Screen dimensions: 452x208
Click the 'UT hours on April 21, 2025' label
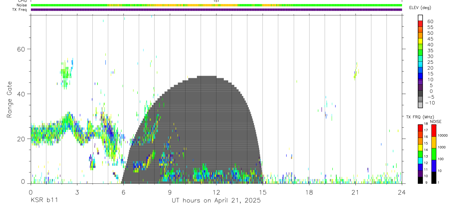coord(216,200)
